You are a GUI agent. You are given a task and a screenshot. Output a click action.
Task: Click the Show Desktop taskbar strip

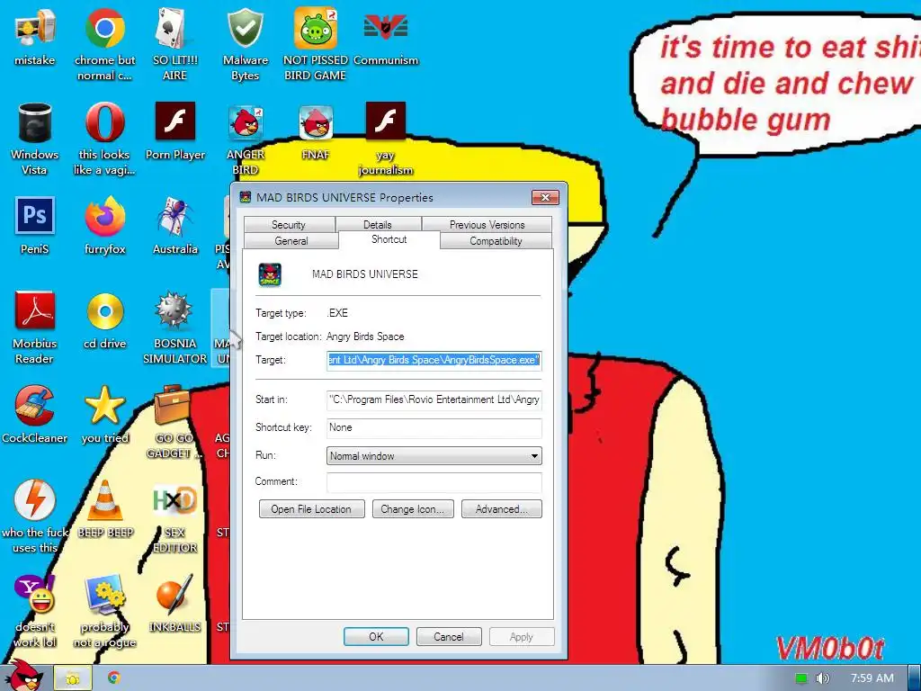pyautogui.click(x=915, y=678)
